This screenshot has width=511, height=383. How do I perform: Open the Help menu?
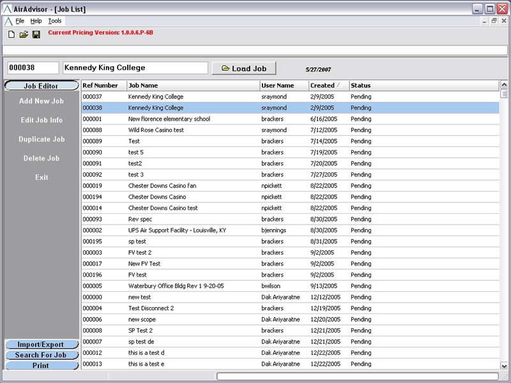36,21
